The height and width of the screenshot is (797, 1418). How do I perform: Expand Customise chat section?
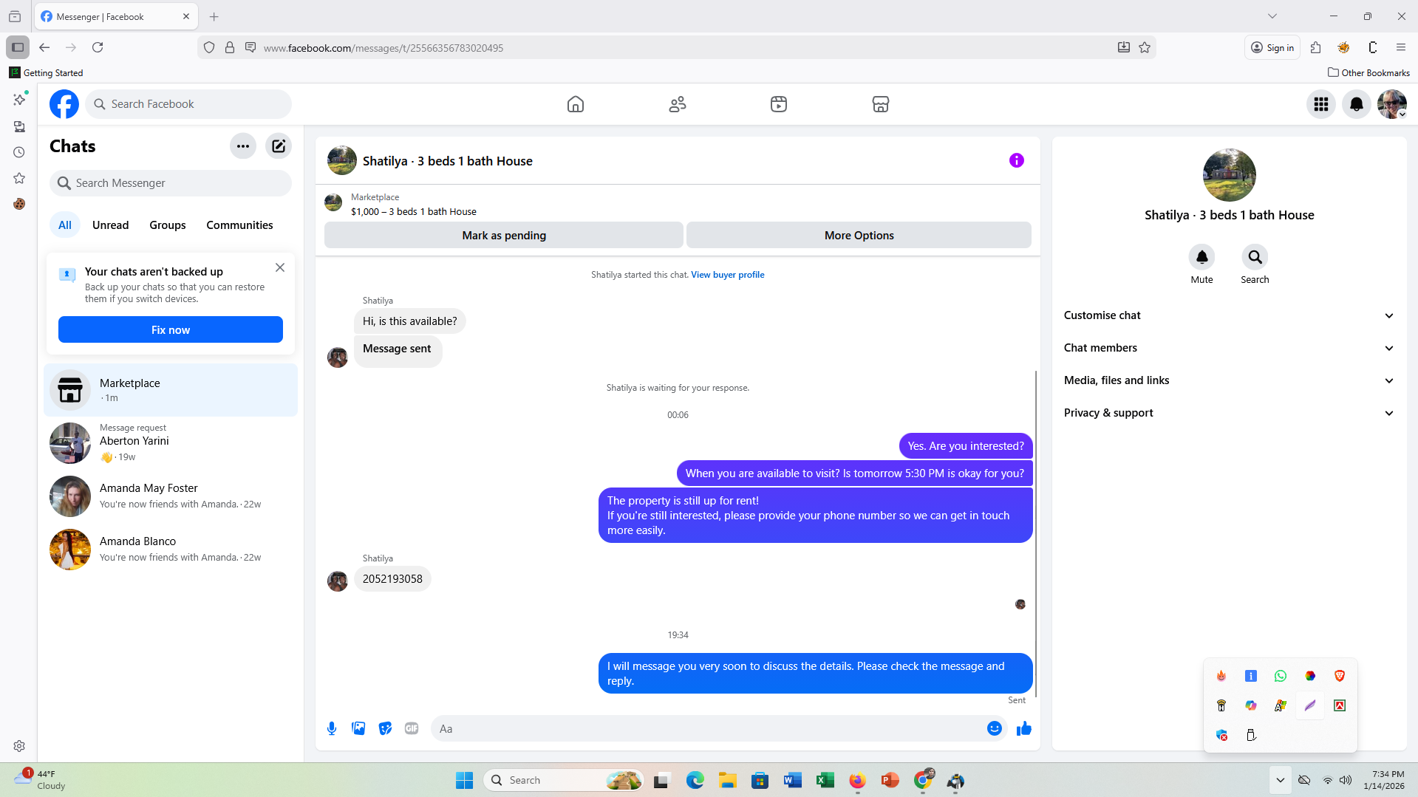1230,315
